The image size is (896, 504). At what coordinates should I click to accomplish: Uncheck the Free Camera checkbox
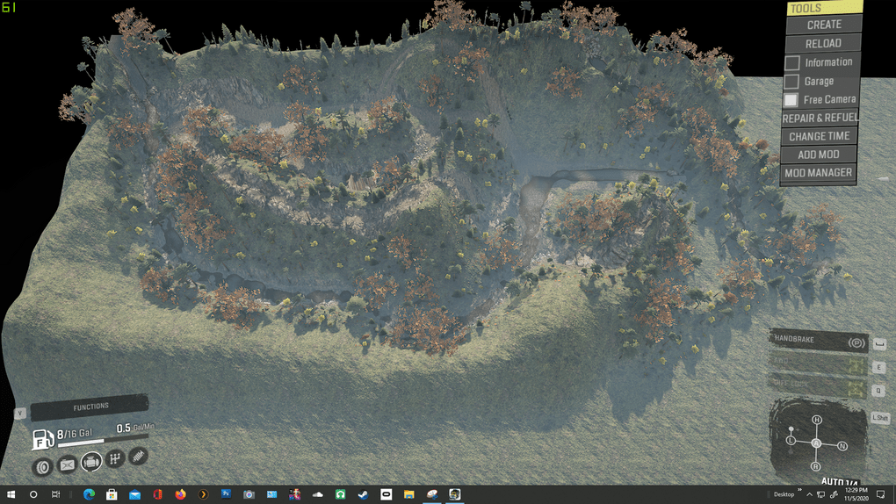[x=791, y=100]
